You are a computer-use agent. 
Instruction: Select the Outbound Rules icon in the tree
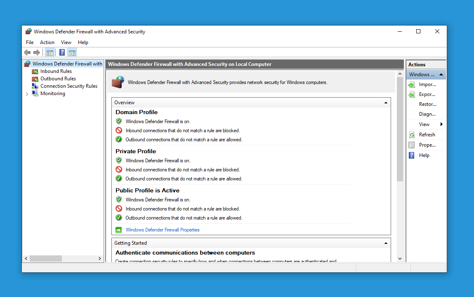pos(35,79)
